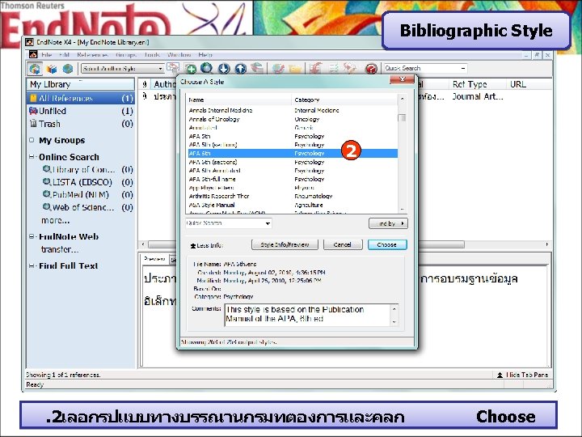Collapse the Online Search group
582x437 pixels.
[x=32, y=157]
